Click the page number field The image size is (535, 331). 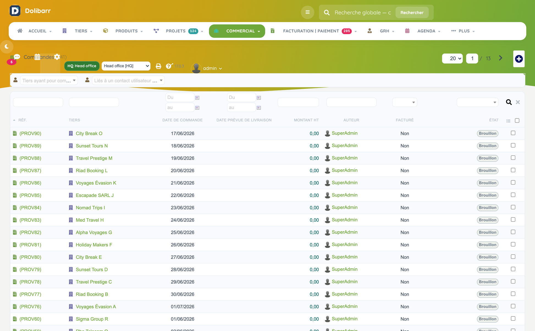pyautogui.click(x=472, y=58)
